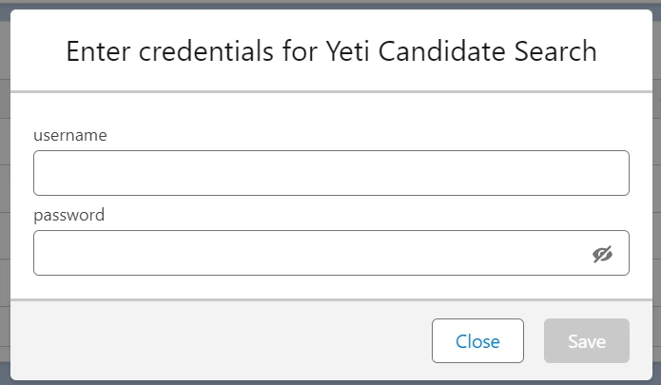The image size is (661, 385).
Task: Click the word "Yeti" in the dialog heading
Action: (348, 51)
